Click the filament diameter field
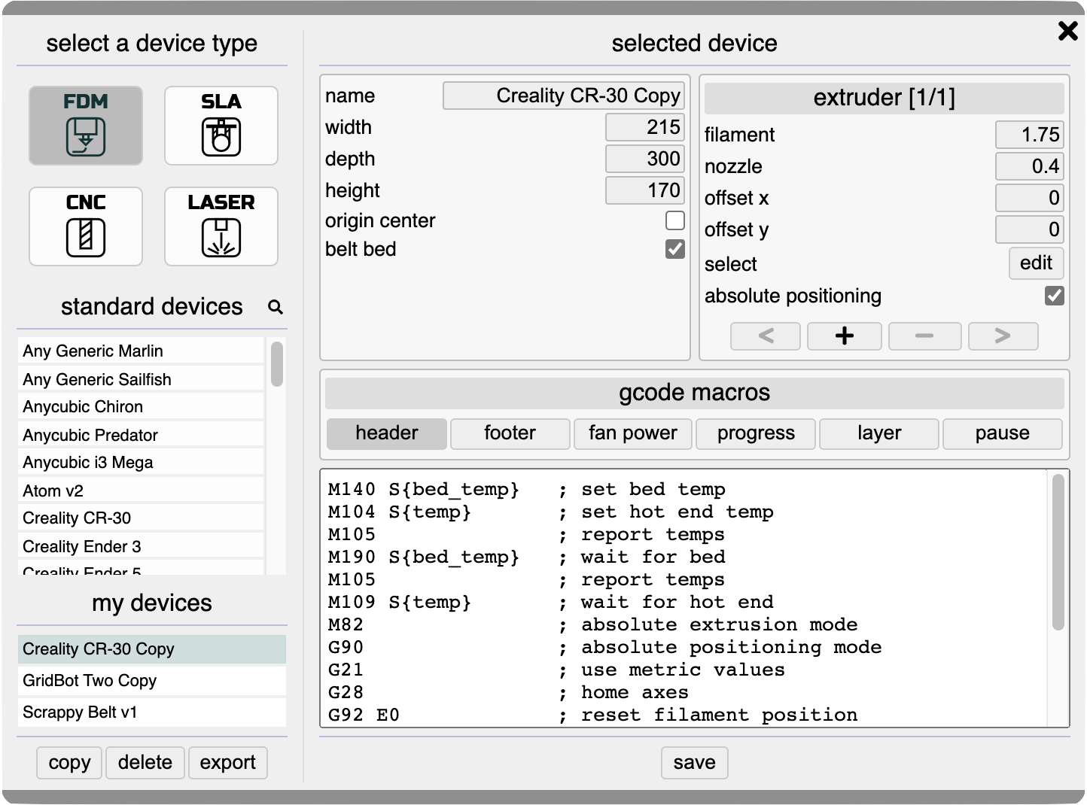 1030,135
